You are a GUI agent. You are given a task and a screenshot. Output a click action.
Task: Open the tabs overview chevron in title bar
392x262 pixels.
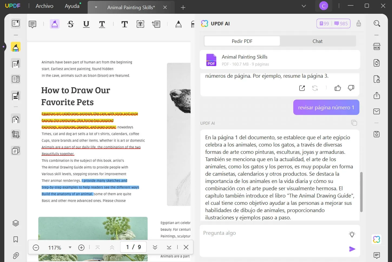304,6
